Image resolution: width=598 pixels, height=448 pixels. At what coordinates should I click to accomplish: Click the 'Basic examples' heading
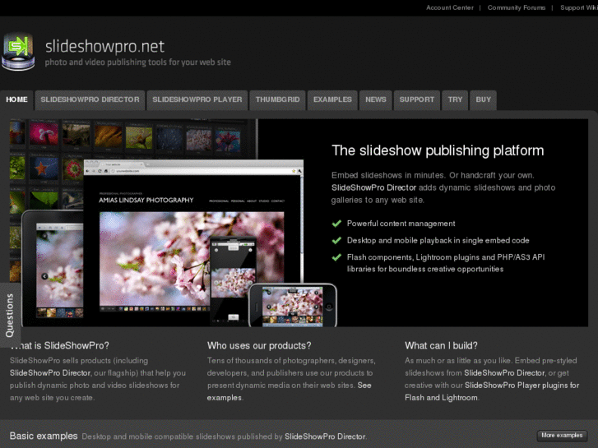point(44,436)
